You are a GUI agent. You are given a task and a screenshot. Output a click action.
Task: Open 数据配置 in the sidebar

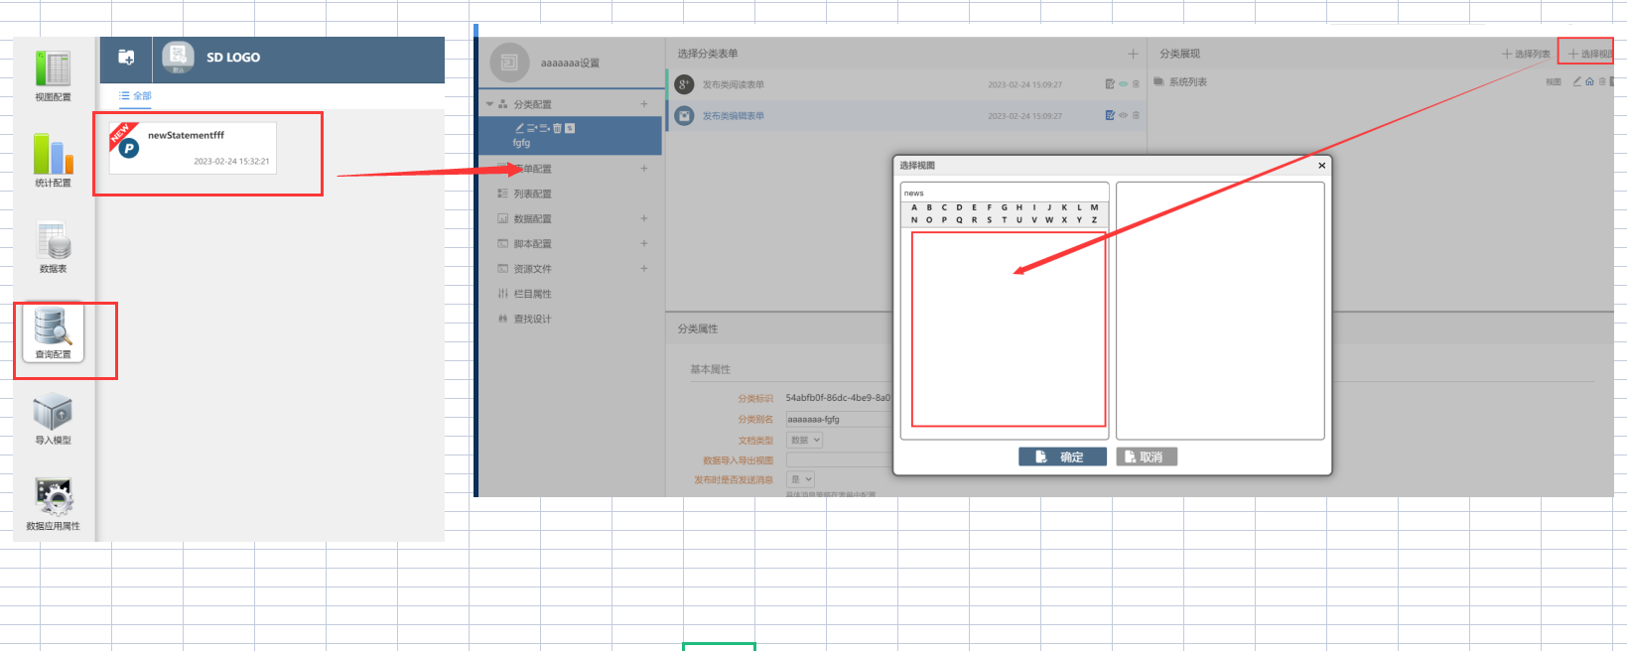(x=532, y=219)
